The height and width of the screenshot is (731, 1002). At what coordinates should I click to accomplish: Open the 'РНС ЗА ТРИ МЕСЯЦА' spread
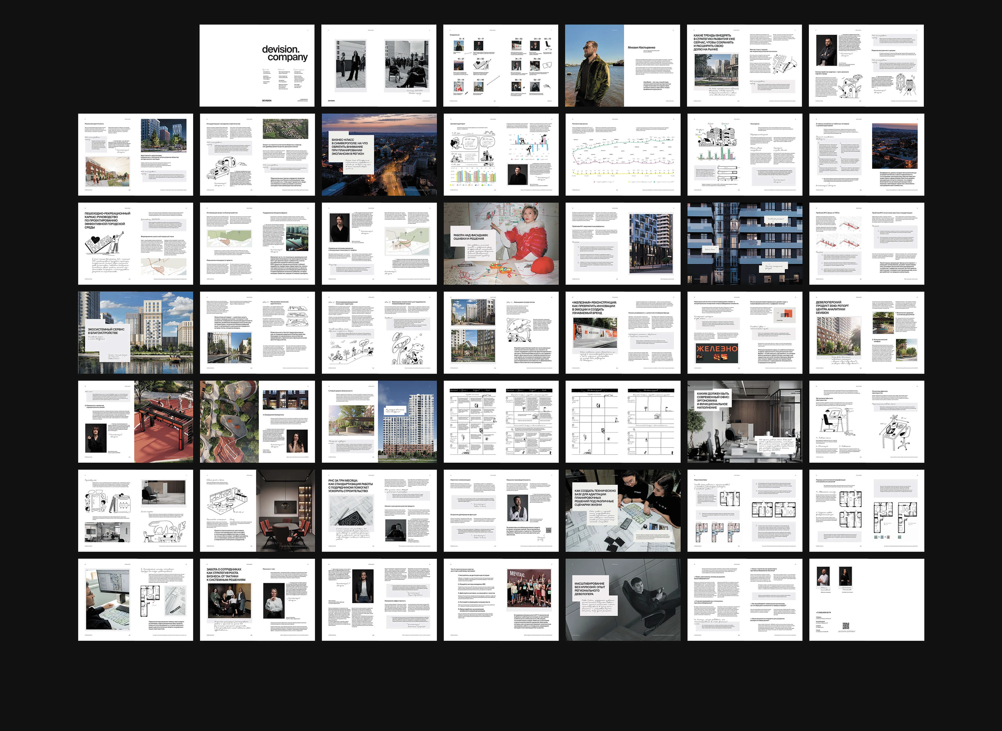coord(379,511)
